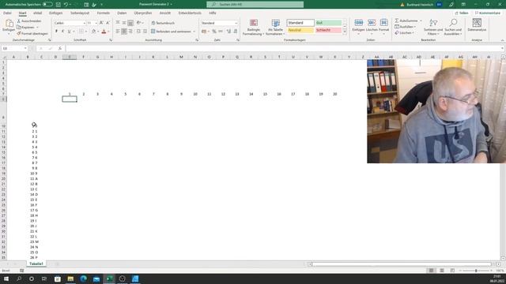Click the AutoSumme button
506x284 pixels.
[406, 21]
